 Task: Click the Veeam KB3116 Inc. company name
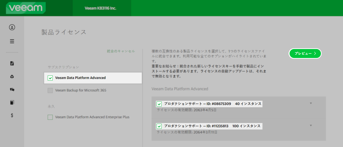tap(100, 8)
